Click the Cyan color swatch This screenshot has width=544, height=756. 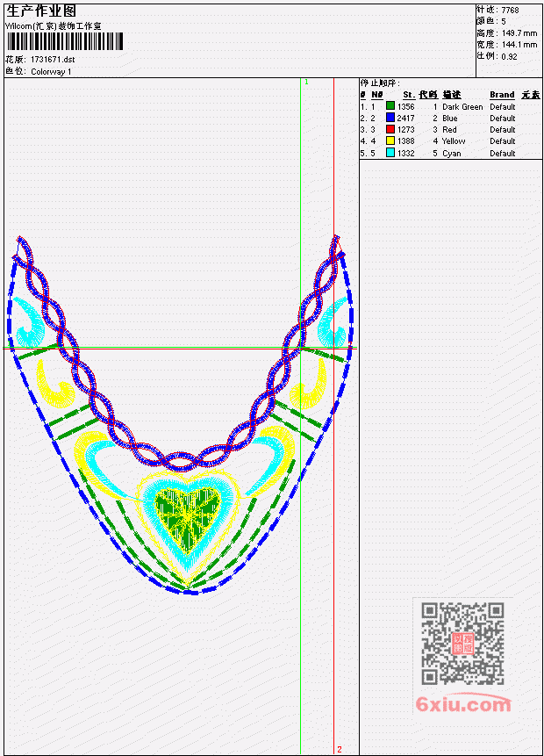390,153
